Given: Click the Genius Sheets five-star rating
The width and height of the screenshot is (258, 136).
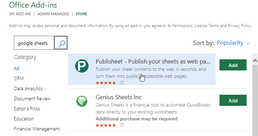Looking at the screenshot, I should point(106,125).
